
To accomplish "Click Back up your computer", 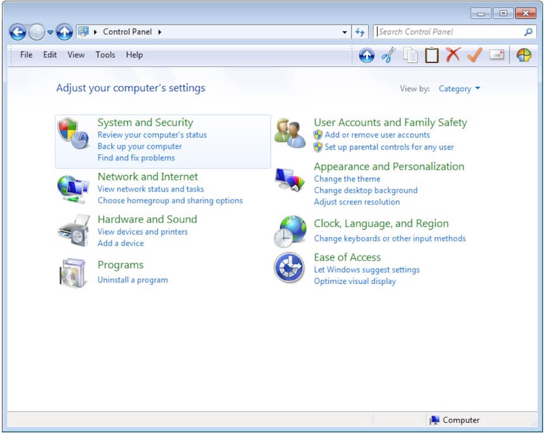I will pyautogui.click(x=139, y=146).
